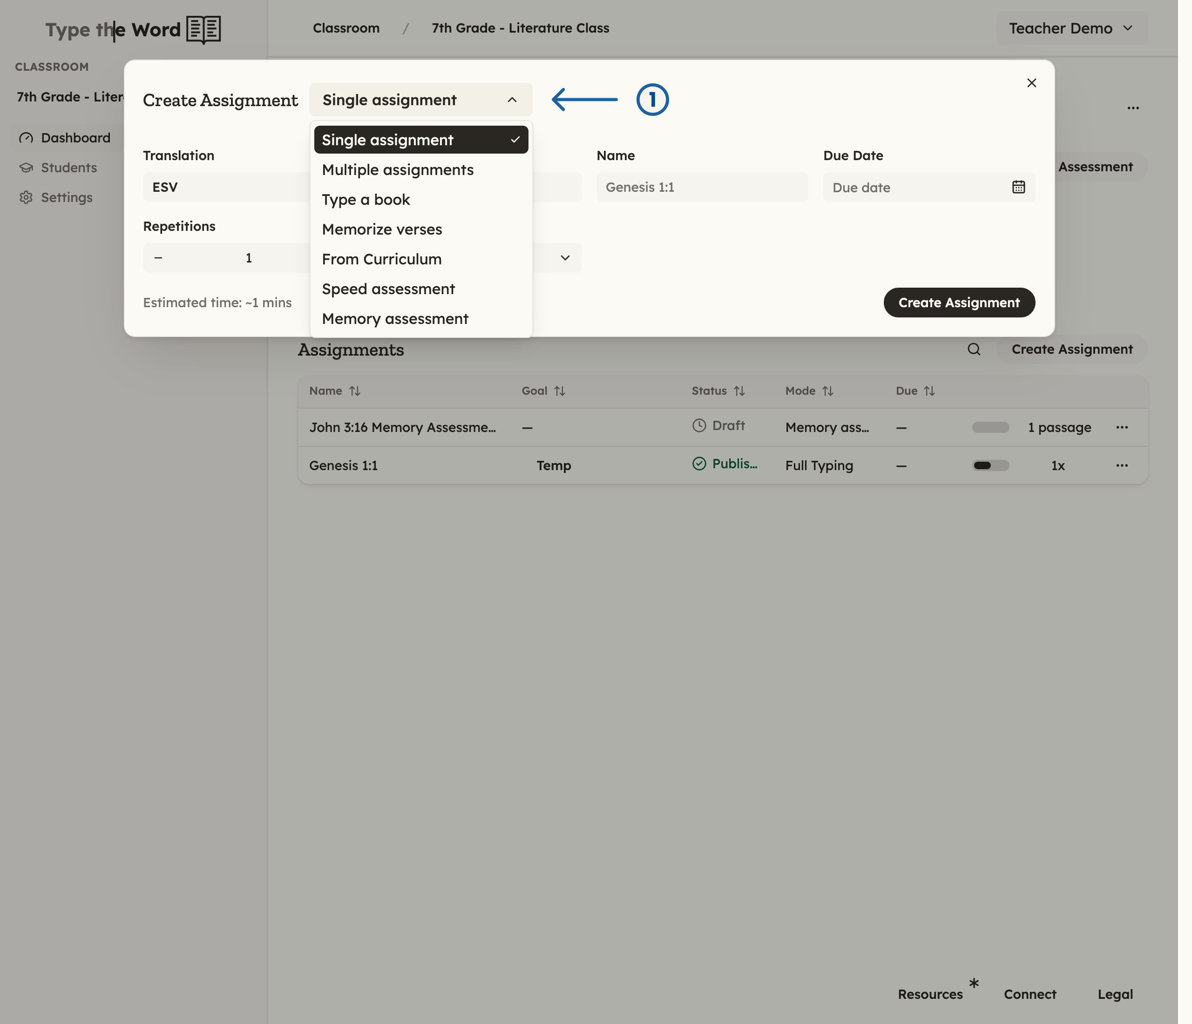Image resolution: width=1192 pixels, height=1024 pixels.
Task: Click progress bar of John 3:16 row
Action: [991, 427]
